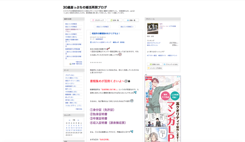Click 読者になる button
245x142 pixels.
point(155,64)
